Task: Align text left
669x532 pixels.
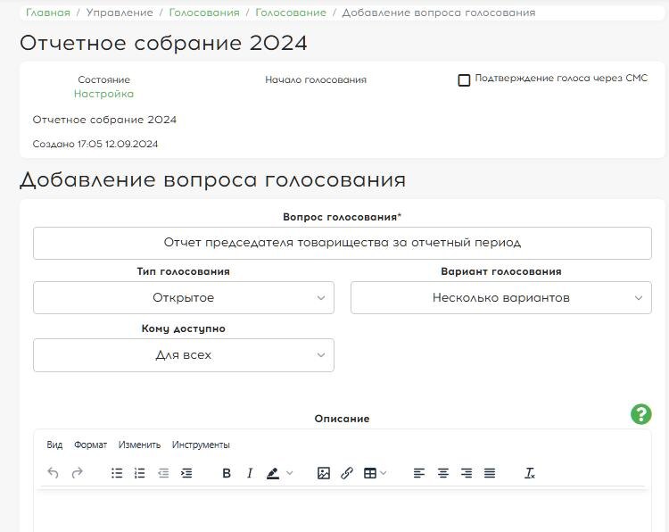Action: (419, 473)
